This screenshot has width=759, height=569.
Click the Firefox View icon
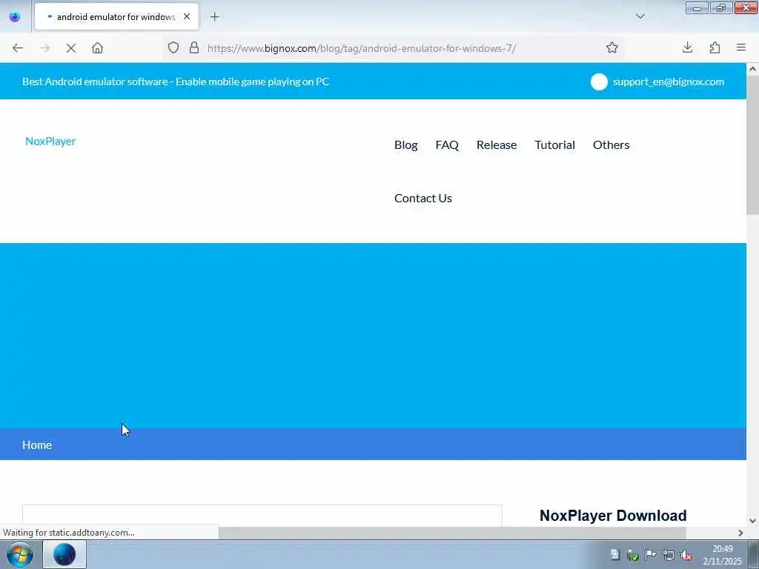(x=15, y=16)
